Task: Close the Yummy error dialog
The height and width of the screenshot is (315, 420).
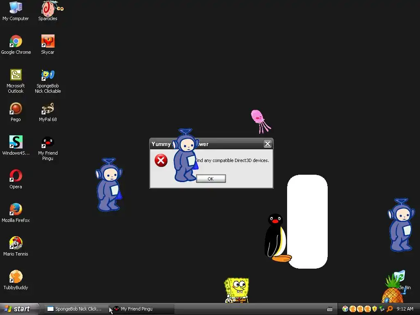Action: [267, 144]
